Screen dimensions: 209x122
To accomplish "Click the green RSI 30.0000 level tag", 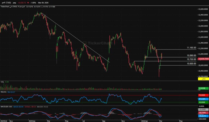I will pyautogui.click(x=202, y=102).
